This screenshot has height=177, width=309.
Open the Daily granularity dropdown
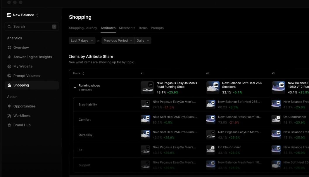tap(143, 40)
